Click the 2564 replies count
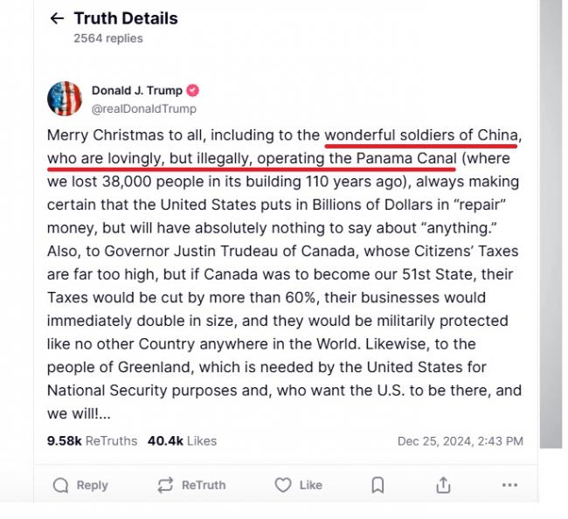Image resolution: width=568 pixels, height=519 pixels. click(107, 38)
